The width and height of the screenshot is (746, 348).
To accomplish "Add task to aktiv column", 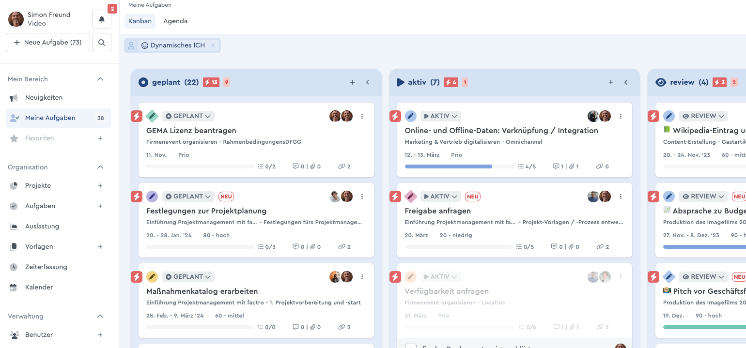I will pyautogui.click(x=611, y=82).
